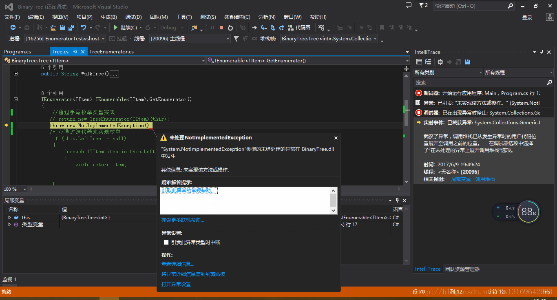Image resolution: width=557 pixels, height=300 pixels.
Task: Check 引发此异常类型时中断 checkbox
Action: pos(166,242)
